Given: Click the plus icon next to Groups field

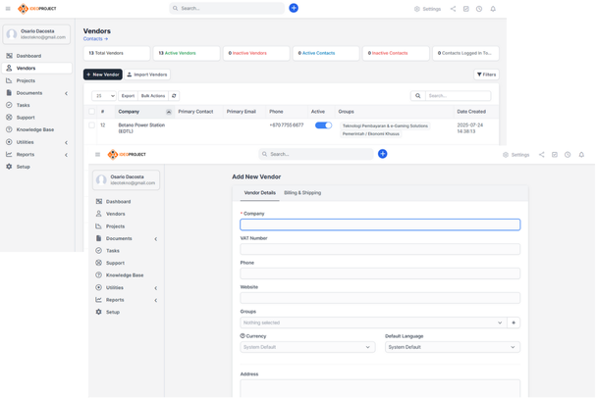Looking at the screenshot, I should point(514,323).
